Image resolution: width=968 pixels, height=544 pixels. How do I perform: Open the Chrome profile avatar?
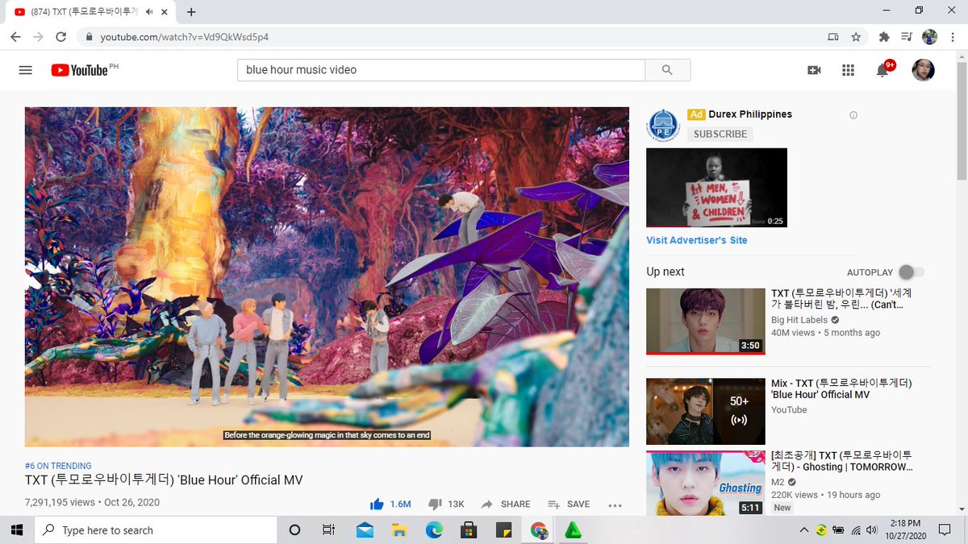click(x=929, y=37)
